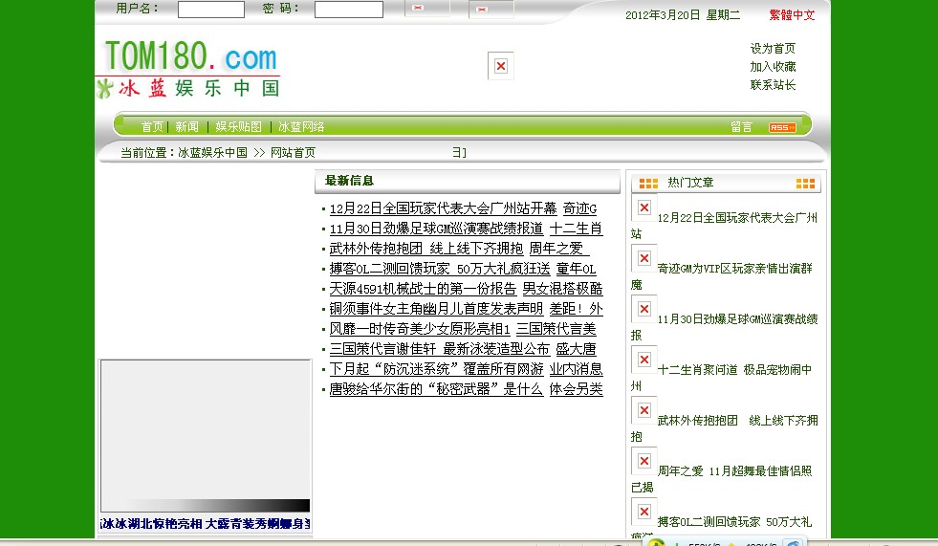938x546 pixels.
Task: Switch language via 繁體中文 link
Action: click(x=792, y=15)
